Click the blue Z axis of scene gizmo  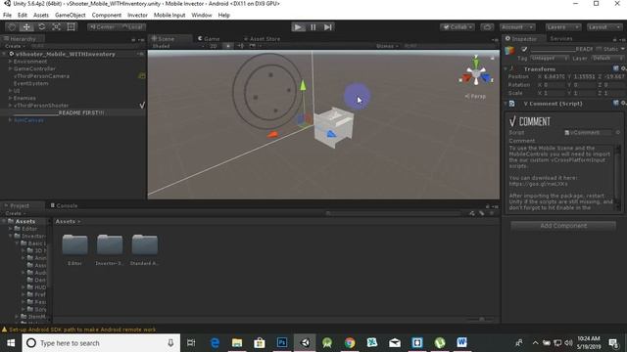(x=486, y=78)
